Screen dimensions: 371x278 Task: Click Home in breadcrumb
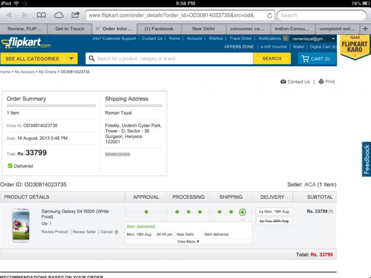(5, 72)
